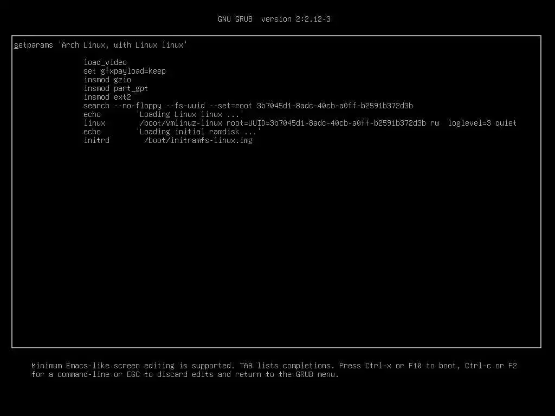Image resolution: width=555 pixels, height=416 pixels.
Task: Click the 'rw' option on the linux line
Action: point(435,123)
